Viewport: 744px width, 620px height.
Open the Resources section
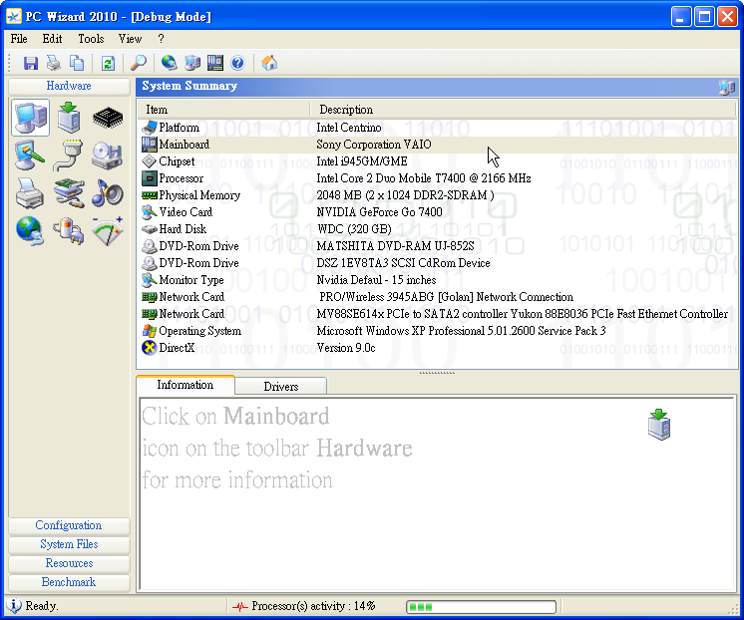(69, 563)
